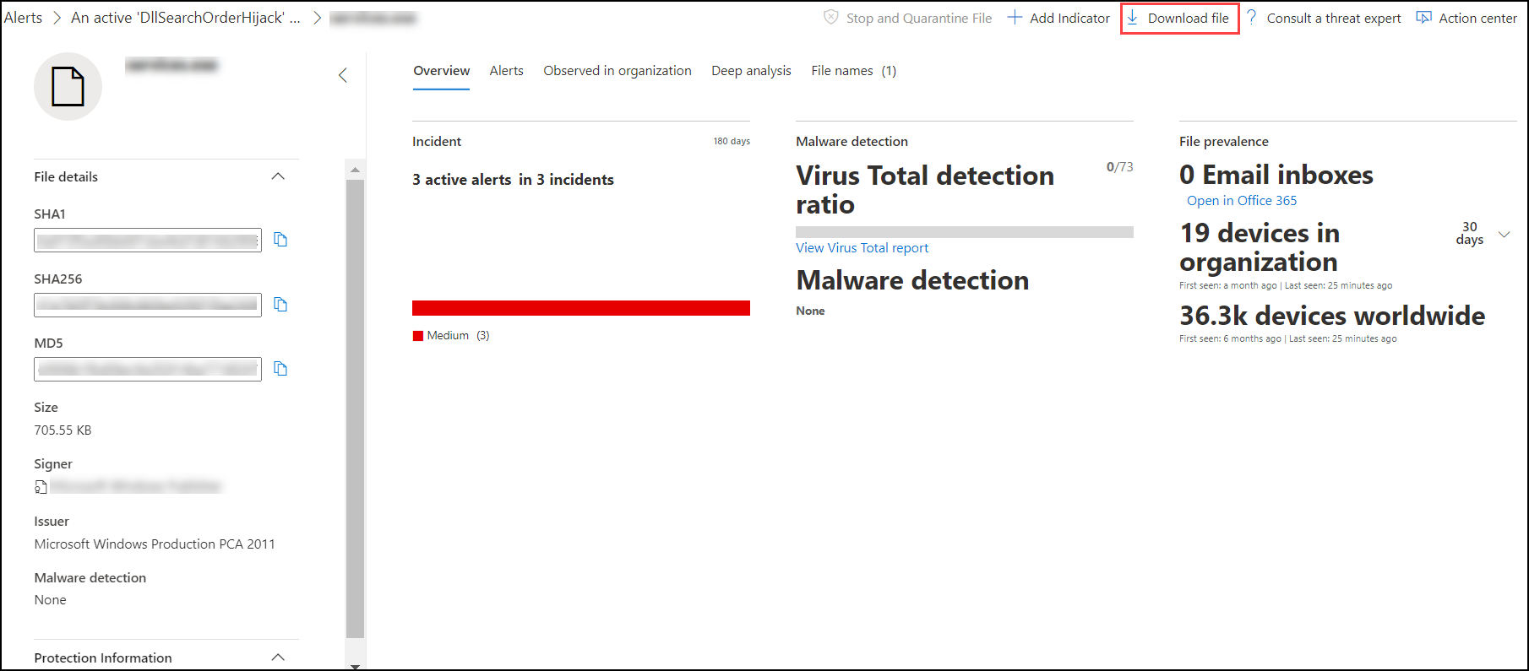Viewport: 1529px width, 671px height.
Task: Click the Download file arrow icon
Action: click(x=1132, y=18)
